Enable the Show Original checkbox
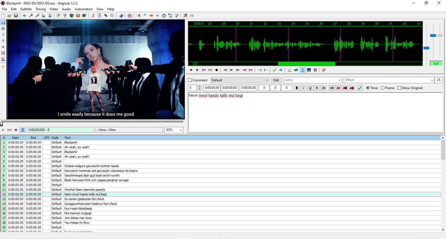 [x=400, y=88]
